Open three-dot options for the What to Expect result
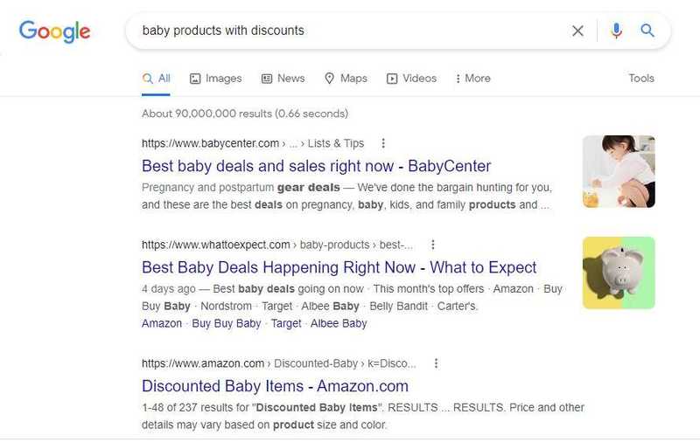 click(432, 245)
